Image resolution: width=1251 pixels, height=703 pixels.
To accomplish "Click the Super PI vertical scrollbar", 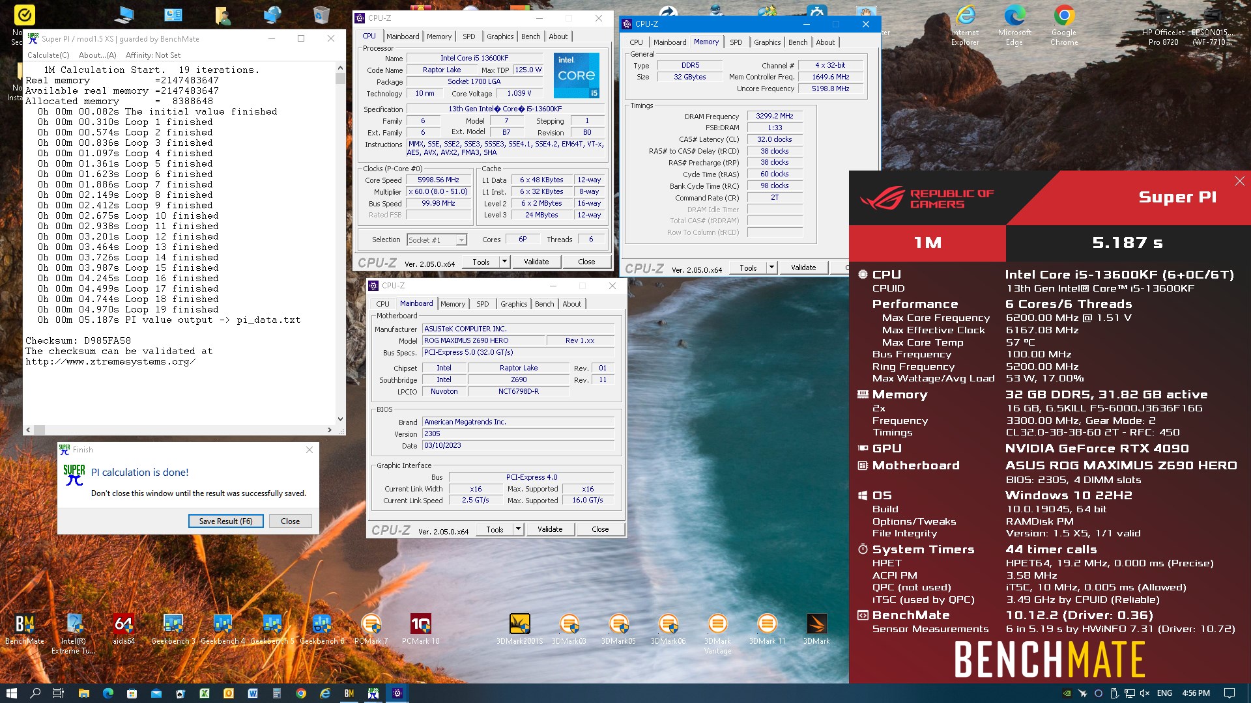I will click(x=340, y=243).
